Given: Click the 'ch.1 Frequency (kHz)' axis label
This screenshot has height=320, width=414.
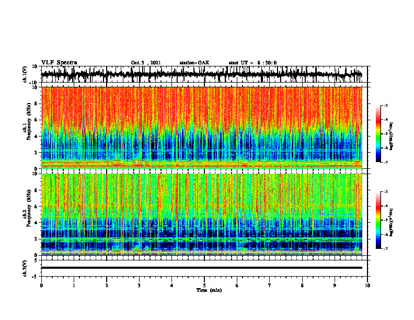Looking at the screenshot, I should (x=27, y=122).
